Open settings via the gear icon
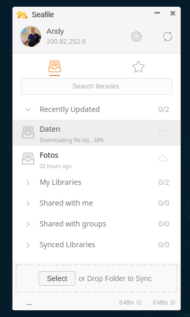The image size is (190, 317). point(136,36)
